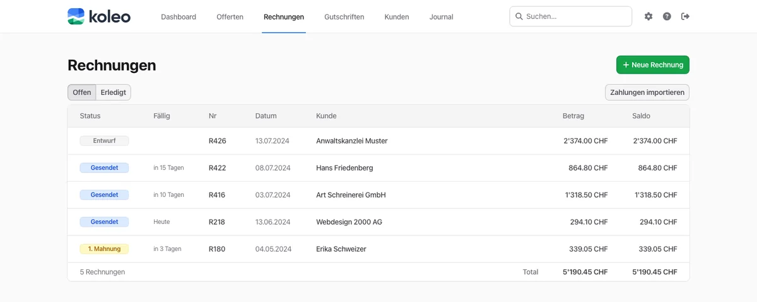
Task: Click the 1. Mahnung status badge
Action: (104, 249)
